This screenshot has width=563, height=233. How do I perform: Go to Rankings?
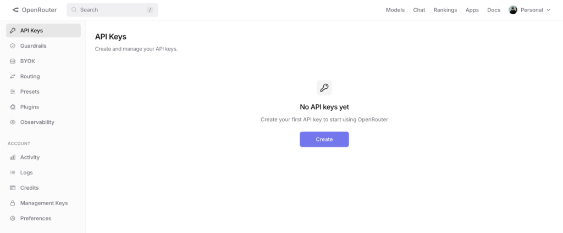pos(445,10)
